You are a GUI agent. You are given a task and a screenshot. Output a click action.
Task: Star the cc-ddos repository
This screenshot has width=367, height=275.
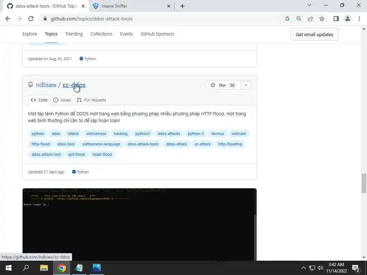pyautogui.click(x=223, y=85)
